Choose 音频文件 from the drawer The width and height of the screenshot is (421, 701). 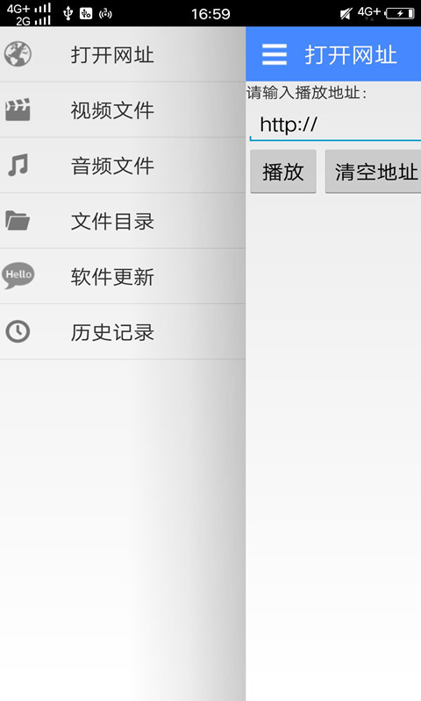point(123,166)
